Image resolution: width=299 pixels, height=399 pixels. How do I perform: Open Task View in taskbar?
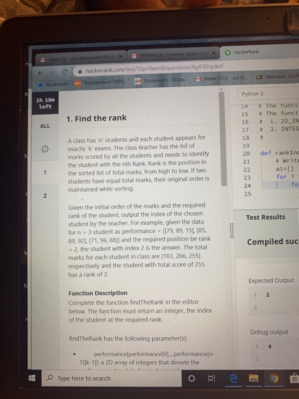click(211, 378)
